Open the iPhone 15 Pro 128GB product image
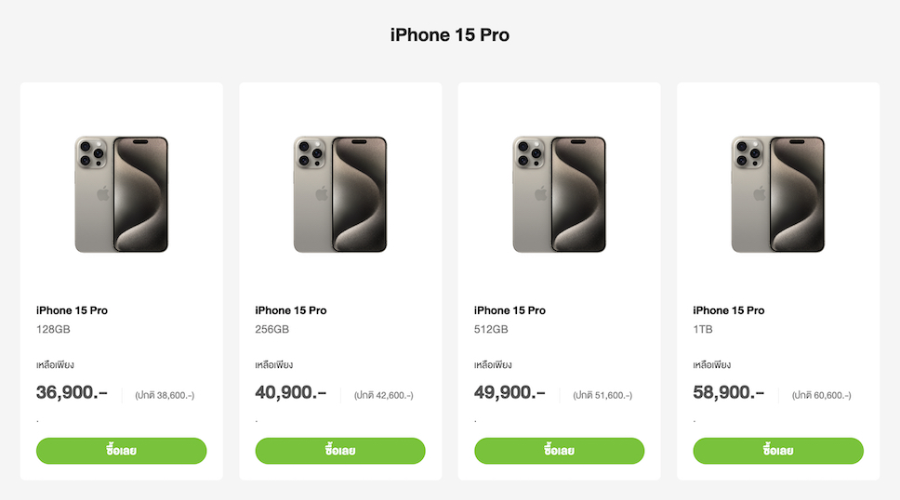 pos(122,194)
